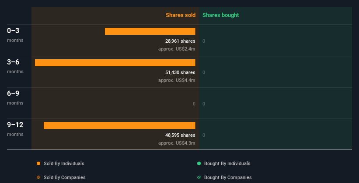This screenshot has height=183, width=359.
Task: Select the 9–12 months row label
Action: [15, 129]
